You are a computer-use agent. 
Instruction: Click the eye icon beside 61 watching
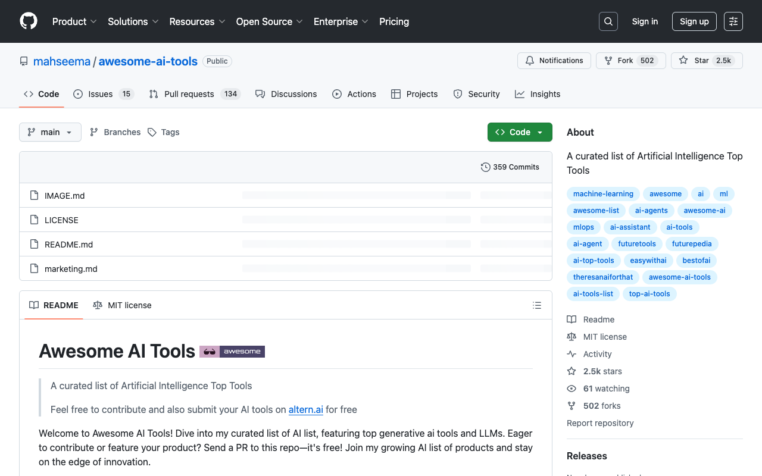[x=571, y=389]
